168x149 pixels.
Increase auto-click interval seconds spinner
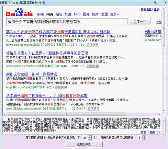click(144, 137)
